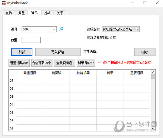
Task: Click the 写入背包 button
Action: click(58, 52)
